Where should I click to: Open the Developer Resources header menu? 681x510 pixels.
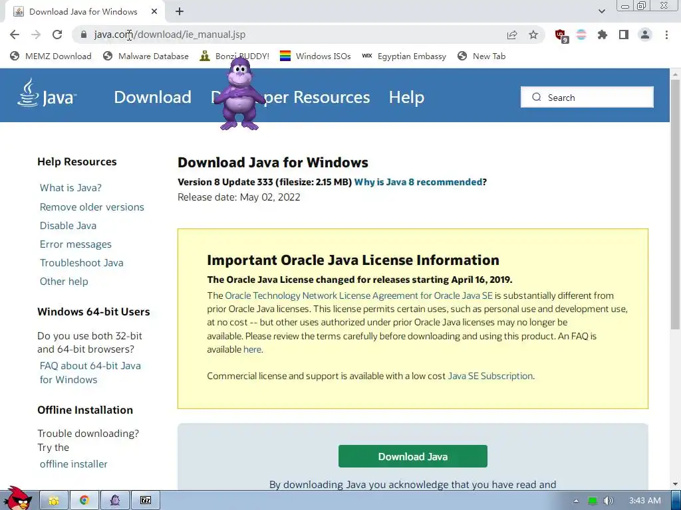click(290, 97)
